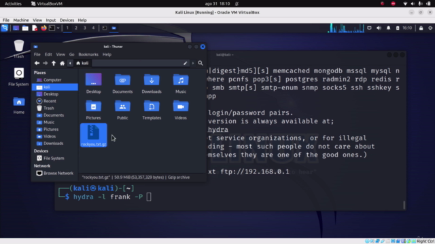The image size is (435, 244).
Task: Go to home folder via toolbar icon
Action: tap(62, 63)
